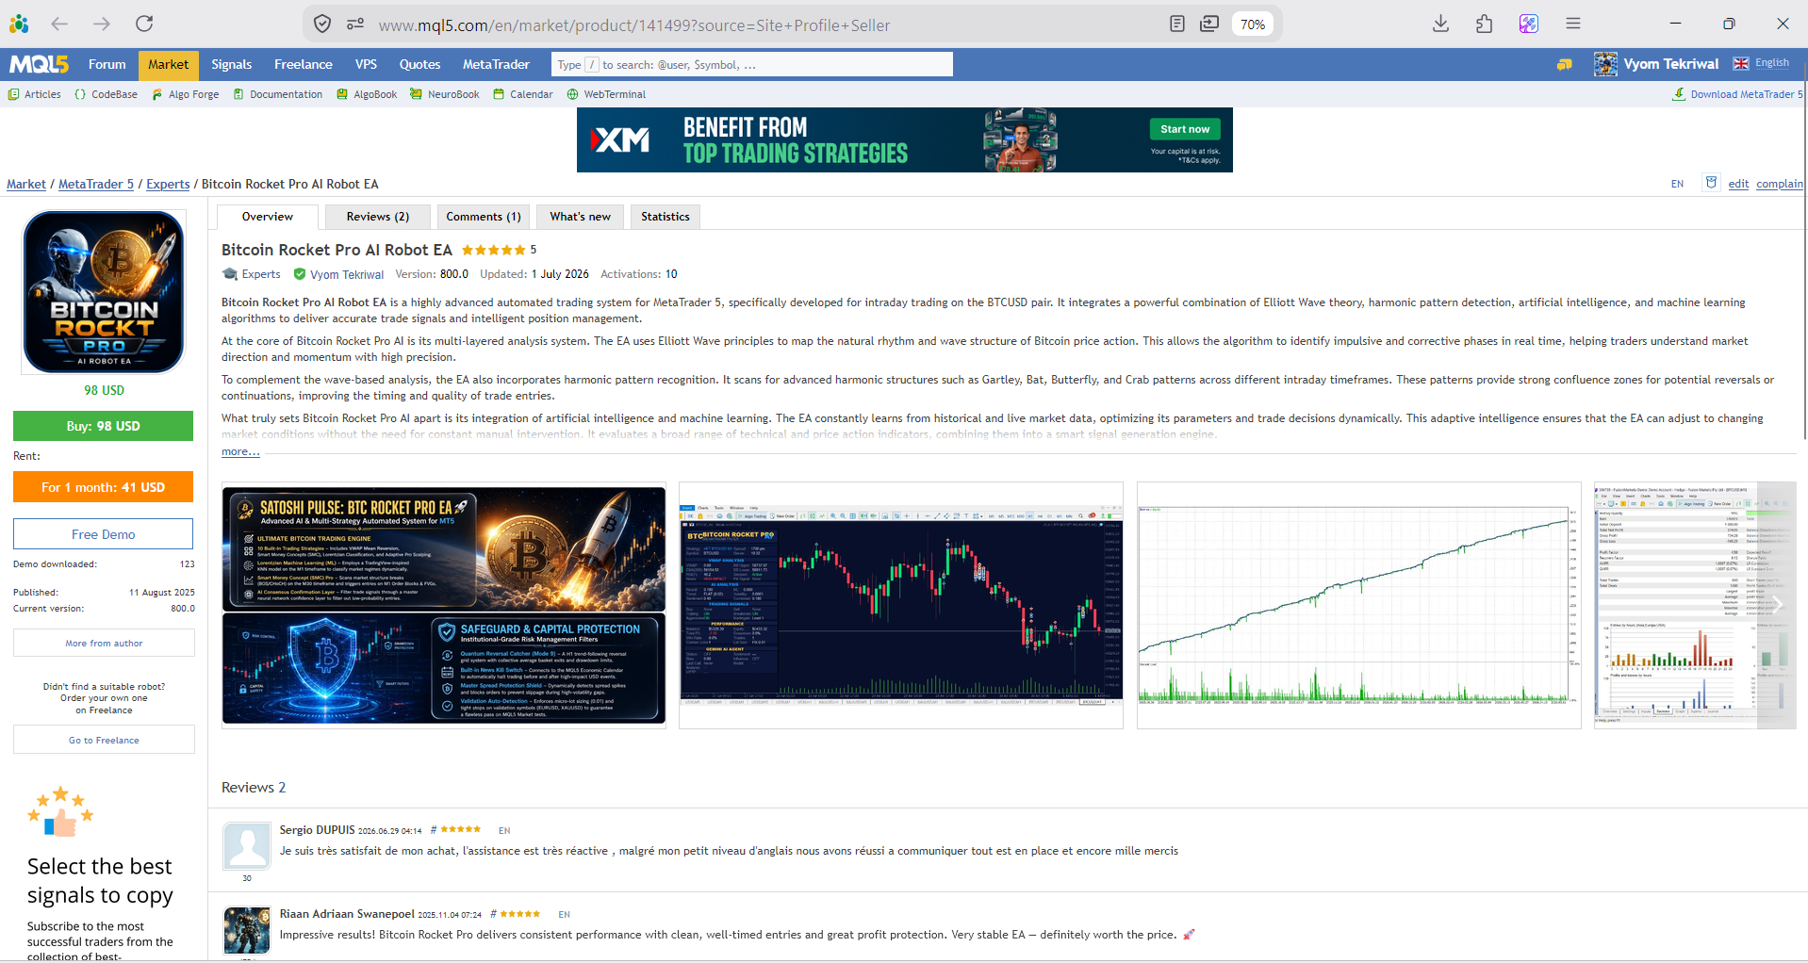Screen dimensions: 1808x963
Task: Open the Forum menu
Action: tap(107, 64)
